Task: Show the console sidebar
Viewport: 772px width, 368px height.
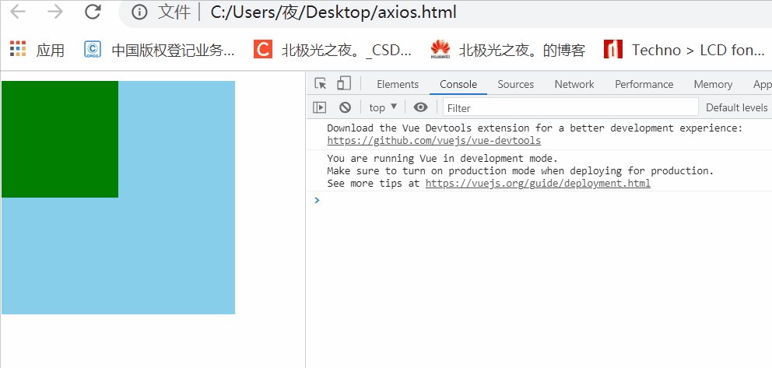Action: (320, 107)
